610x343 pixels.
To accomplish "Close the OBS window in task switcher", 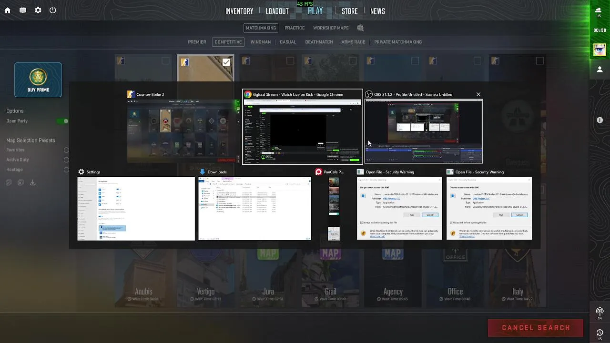I will [x=478, y=94].
